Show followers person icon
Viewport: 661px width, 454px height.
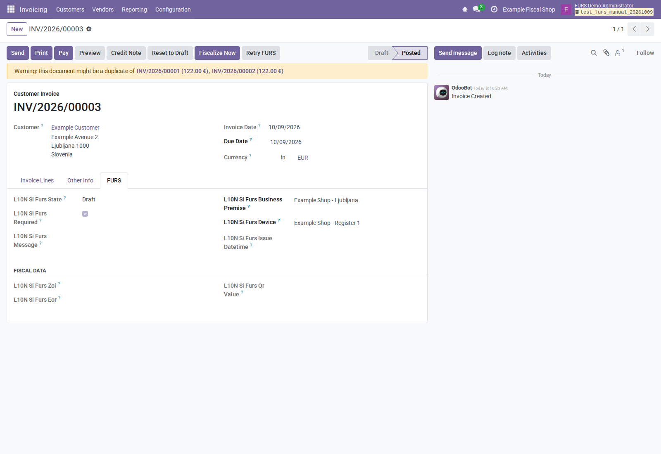point(618,53)
